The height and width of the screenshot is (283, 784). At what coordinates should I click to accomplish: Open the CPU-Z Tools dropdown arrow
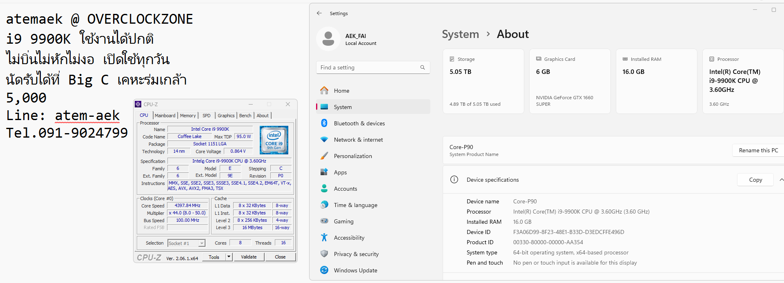click(x=229, y=257)
